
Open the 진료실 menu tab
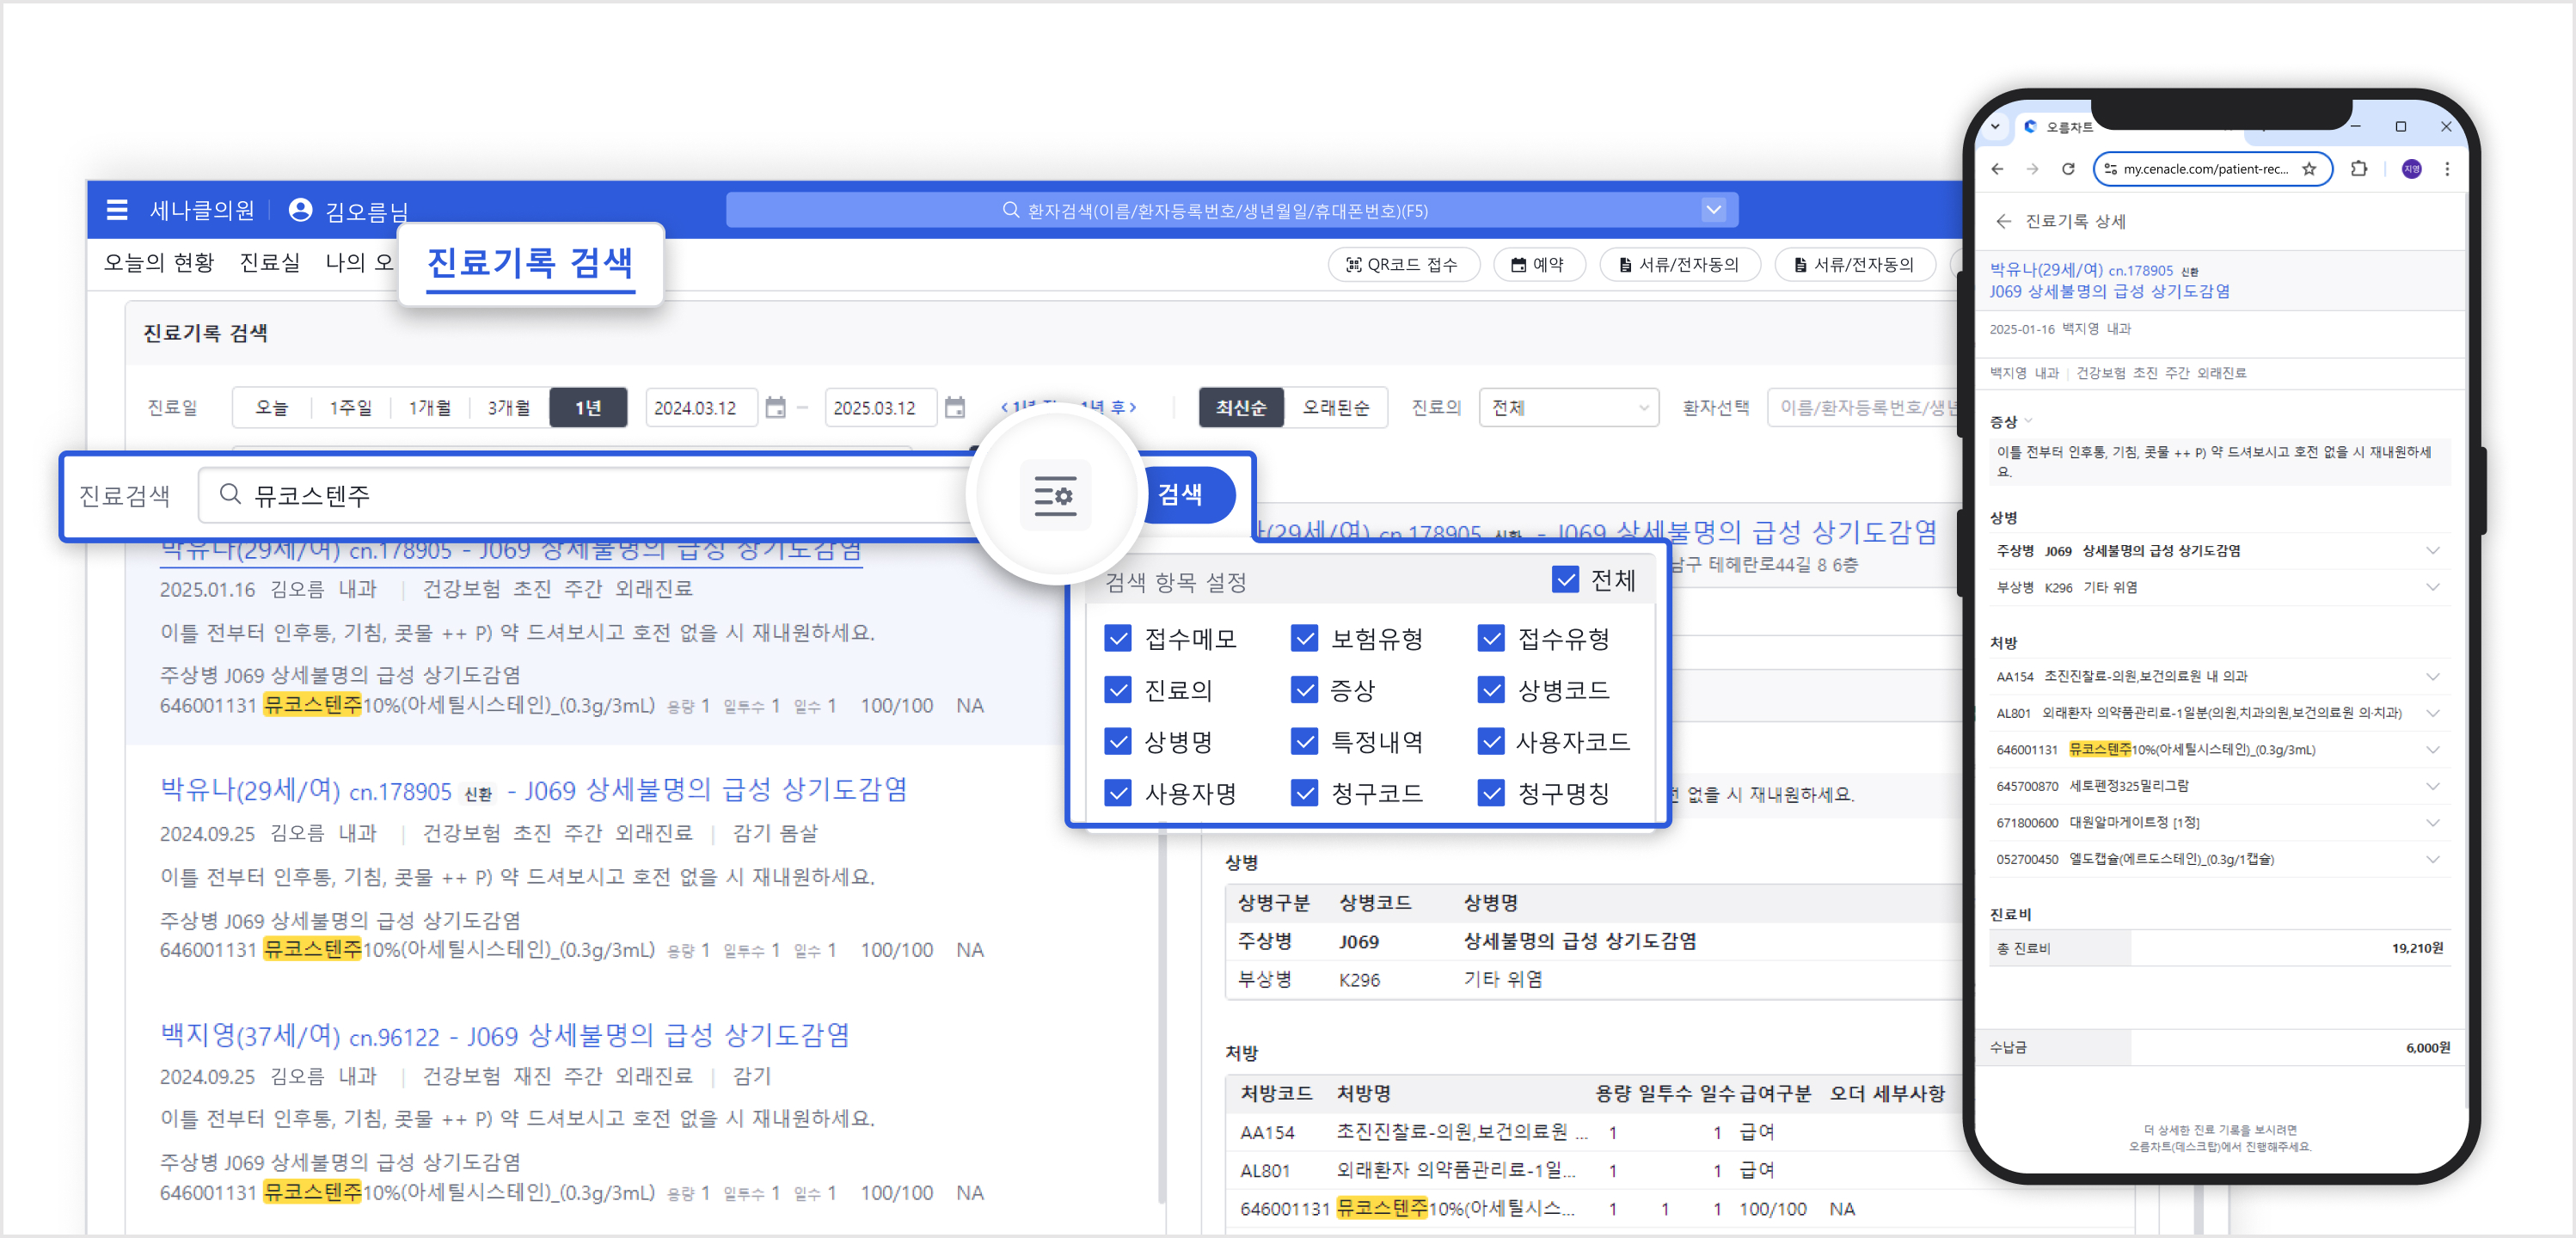[270, 263]
